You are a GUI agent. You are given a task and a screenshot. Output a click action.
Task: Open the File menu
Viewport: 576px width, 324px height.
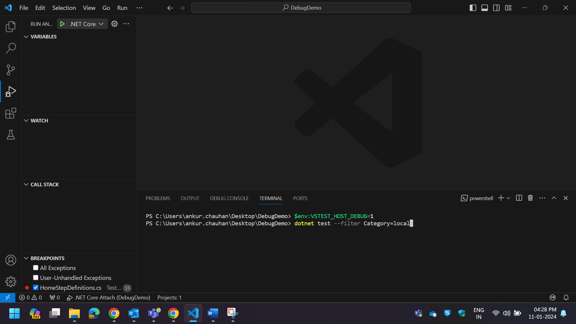click(24, 8)
